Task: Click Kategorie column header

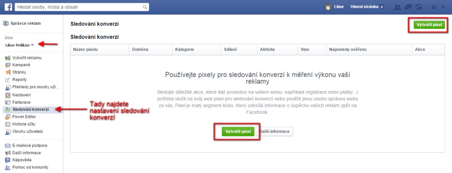Action: click(197, 50)
